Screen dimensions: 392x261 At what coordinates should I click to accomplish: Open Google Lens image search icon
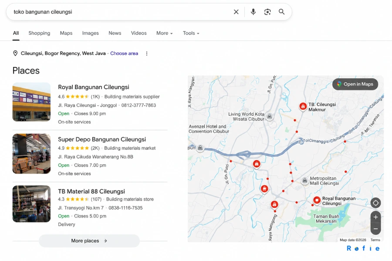267,12
